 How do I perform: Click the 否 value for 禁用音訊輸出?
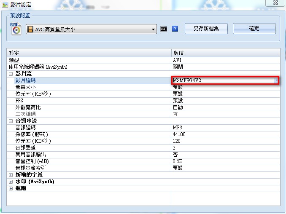(175, 155)
